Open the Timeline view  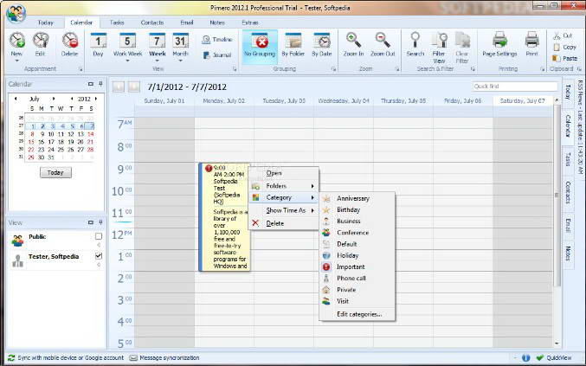click(x=217, y=40)
